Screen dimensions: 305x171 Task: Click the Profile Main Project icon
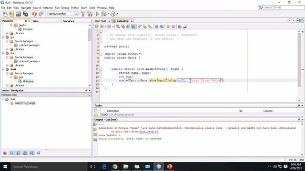point(113,14)
